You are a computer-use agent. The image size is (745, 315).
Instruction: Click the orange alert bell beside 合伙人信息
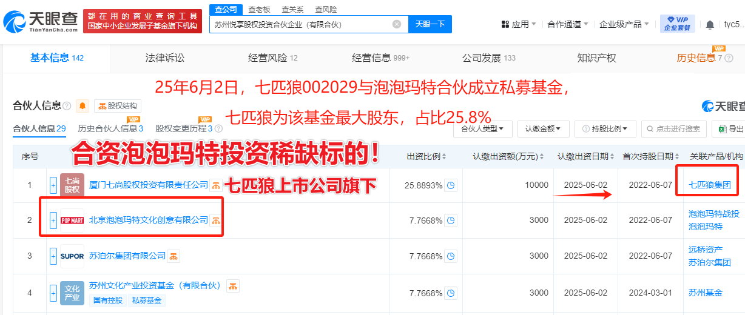pos(83,106)
